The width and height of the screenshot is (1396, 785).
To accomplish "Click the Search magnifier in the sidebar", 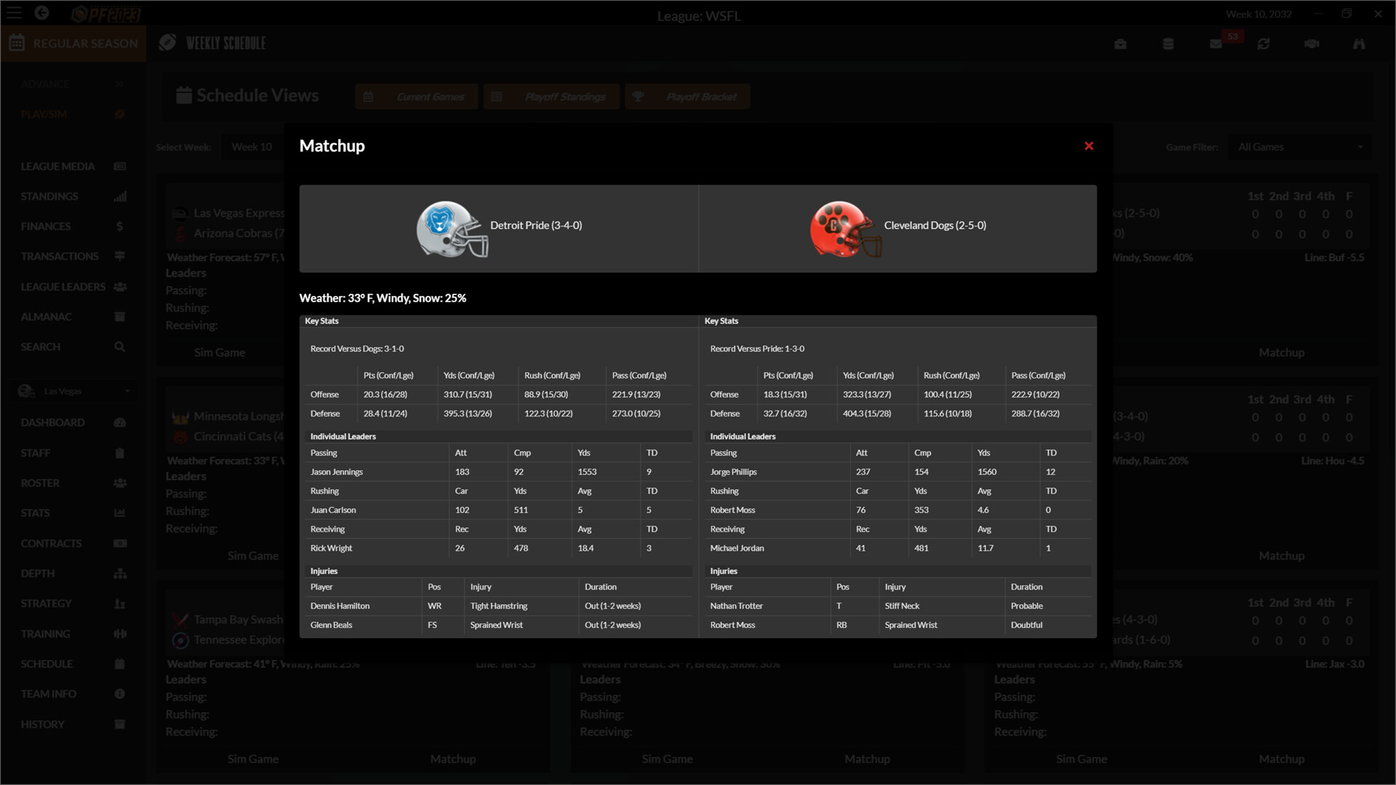I will click(x=119, y=347).
